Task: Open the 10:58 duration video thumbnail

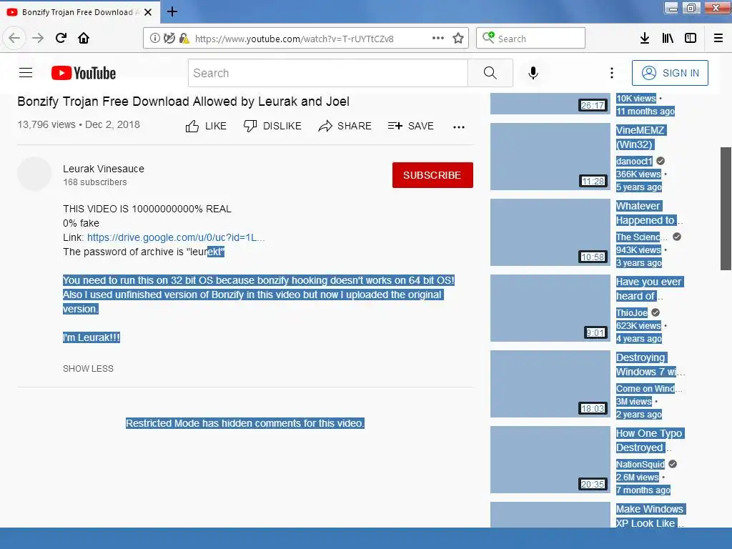Action: coord(550,232)
